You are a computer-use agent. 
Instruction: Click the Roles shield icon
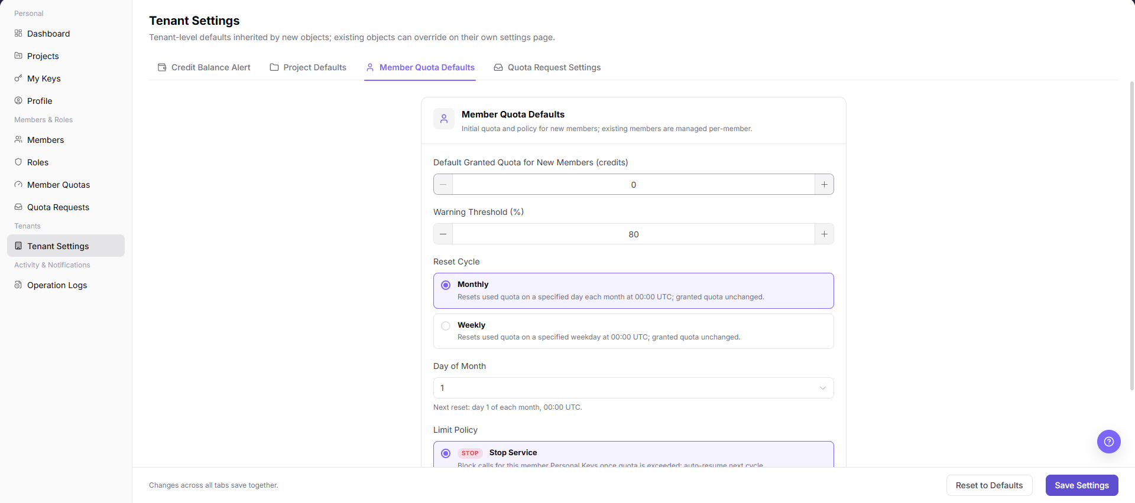coord(18,162)
